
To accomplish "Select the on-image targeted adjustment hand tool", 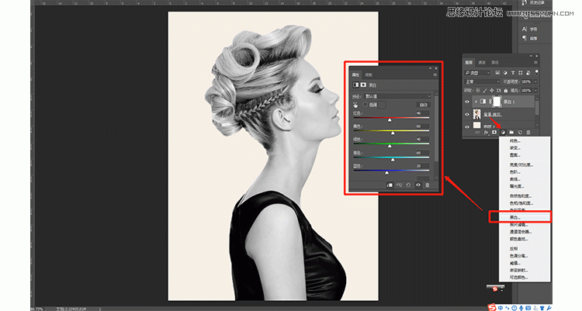I will click(x=356, y=104).
